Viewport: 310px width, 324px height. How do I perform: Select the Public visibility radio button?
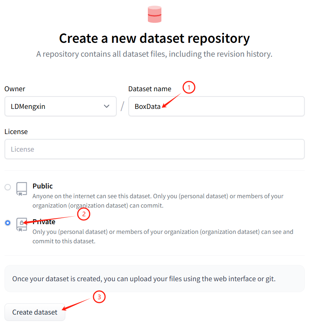(8, 187)
